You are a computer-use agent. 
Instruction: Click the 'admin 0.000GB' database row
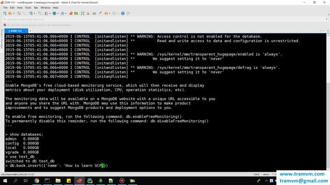[x=22, y=139]
